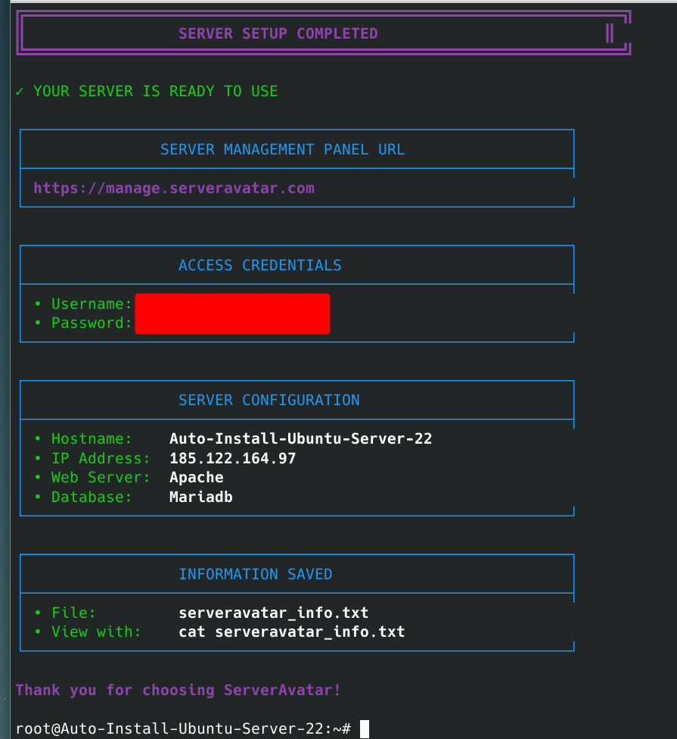Click the SERVER SETUP COMPLETED banner title
The height and width of the screenshot is (739, 677).
pos(278,33)
